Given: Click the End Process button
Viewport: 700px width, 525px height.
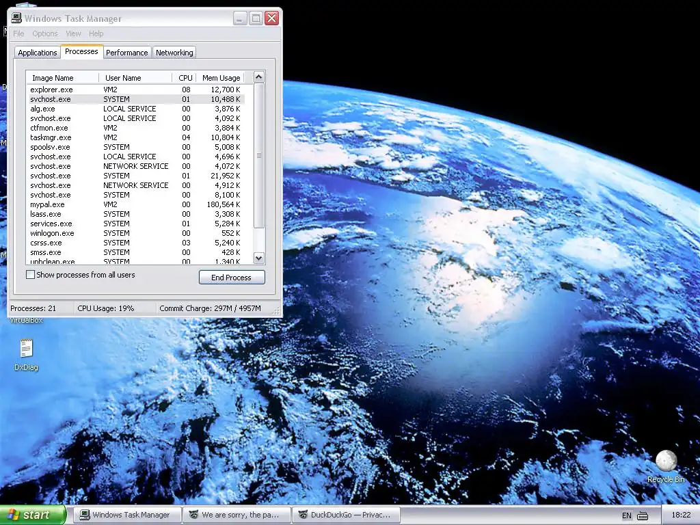Looking at the screenshot, I should [232, 278].
